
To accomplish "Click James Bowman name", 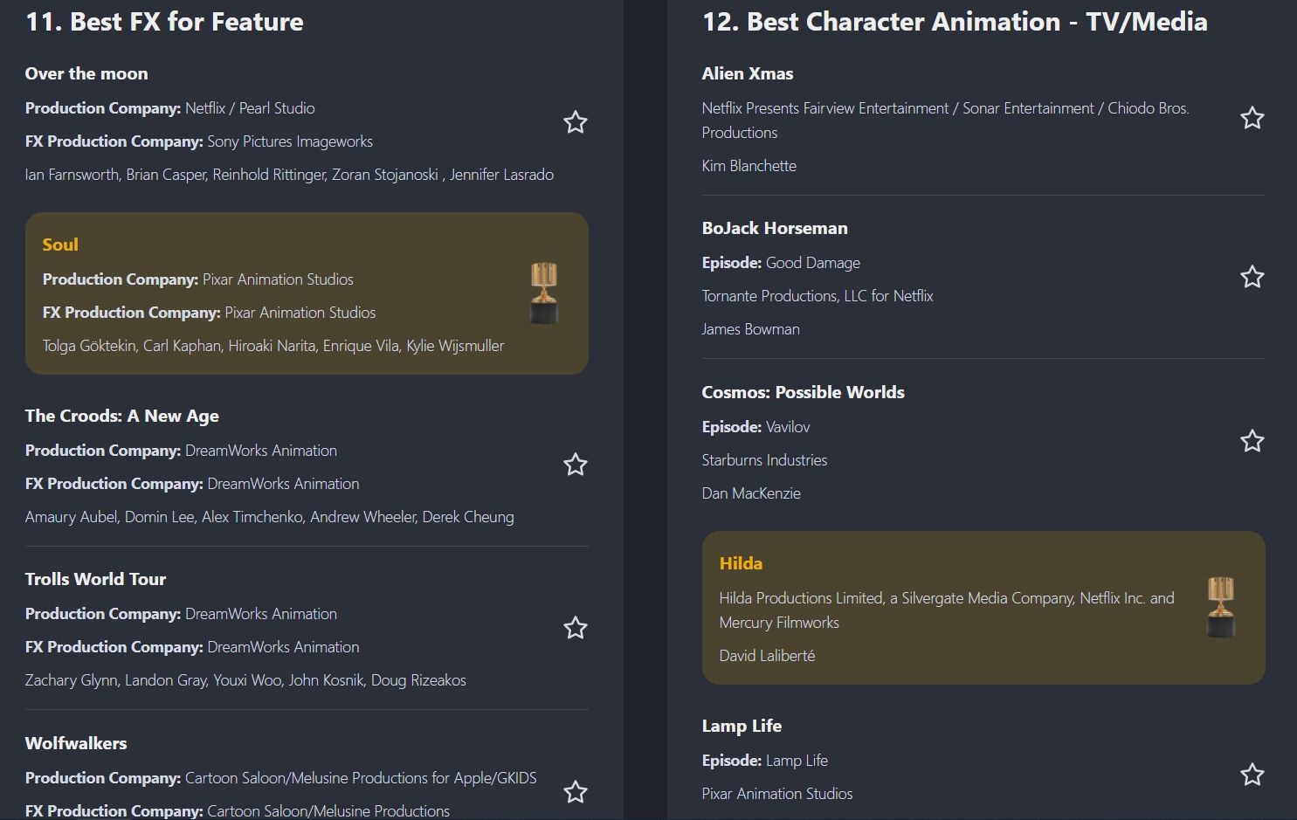I will [x=751, y=329].
